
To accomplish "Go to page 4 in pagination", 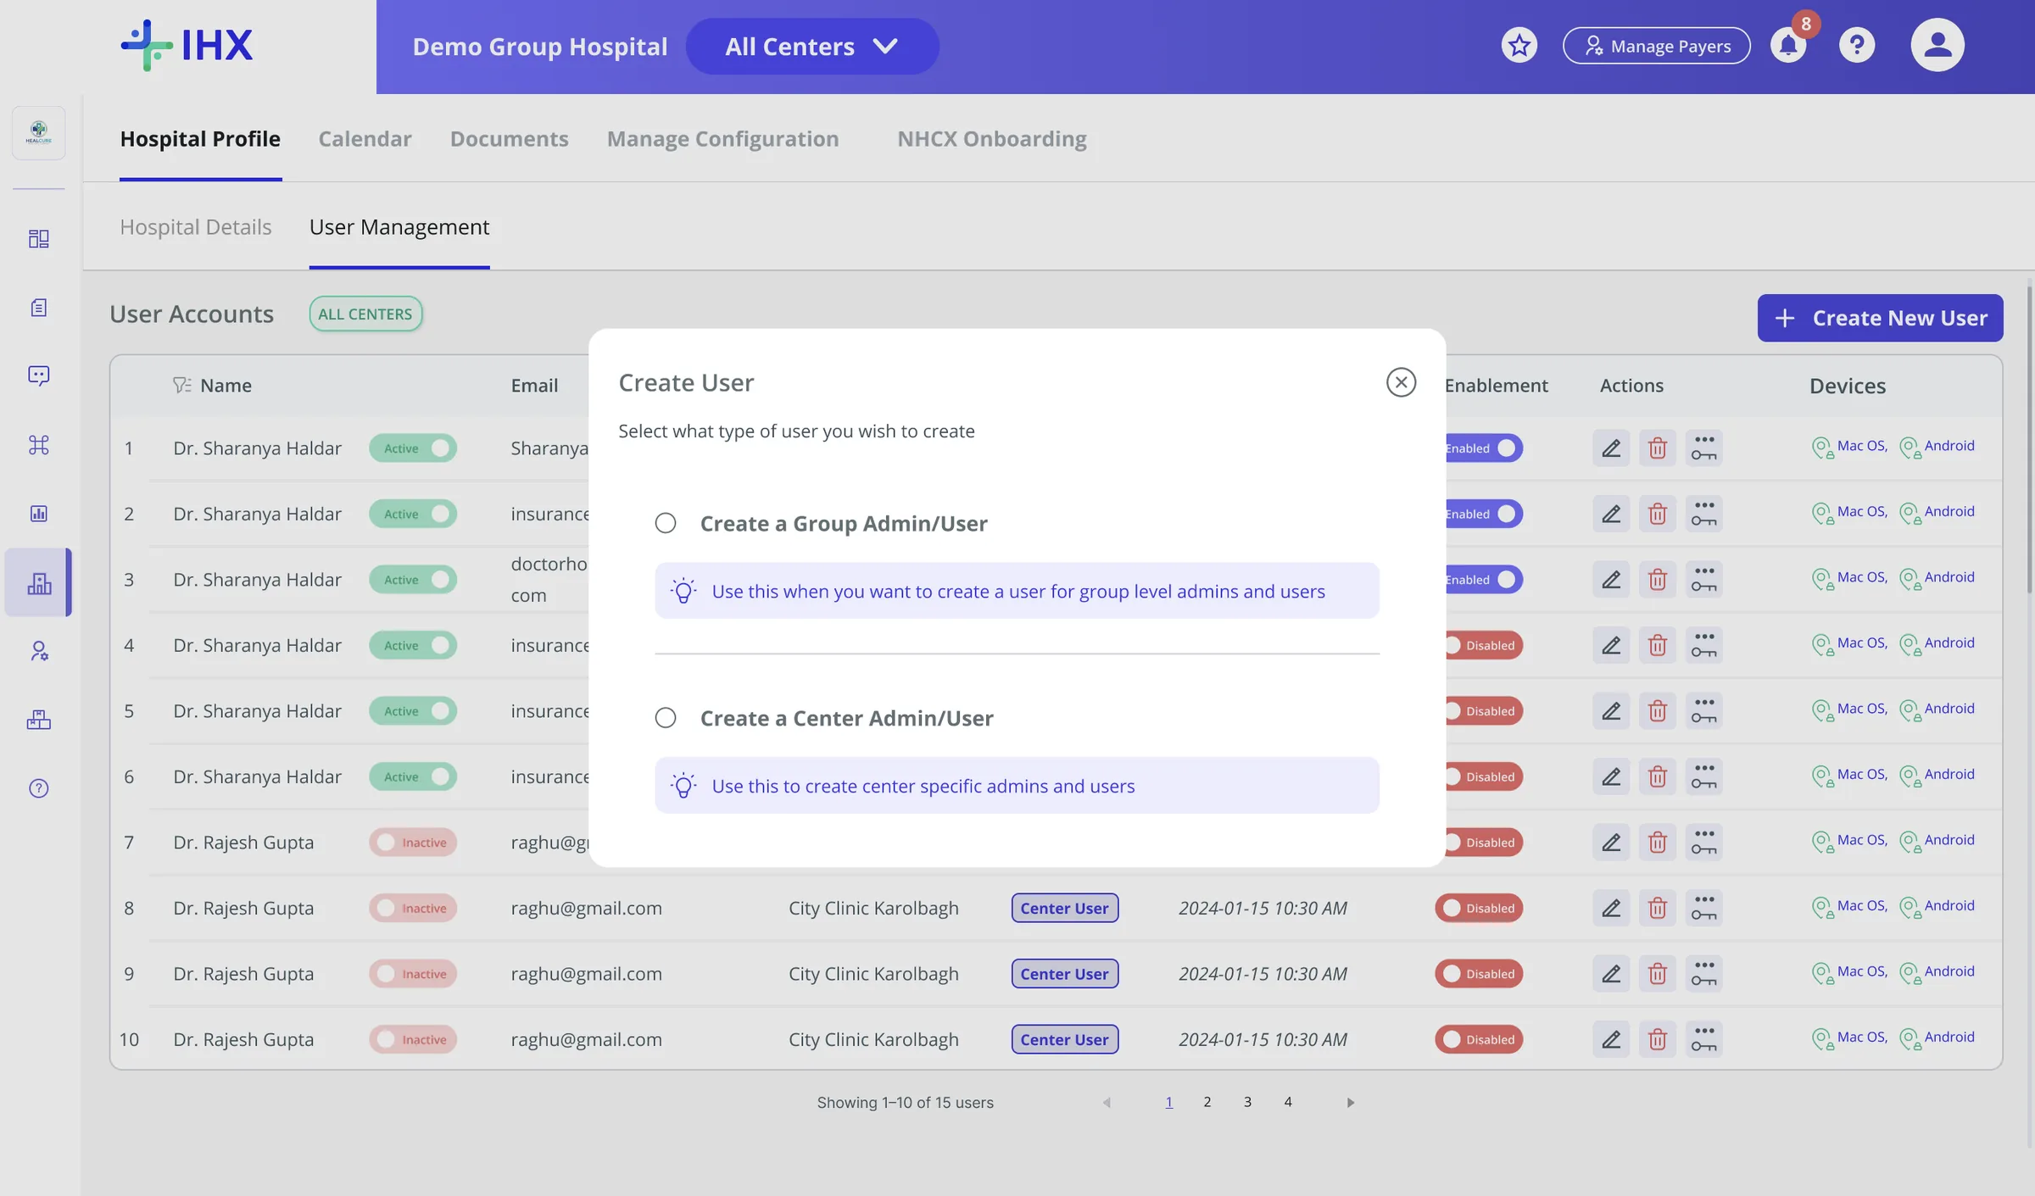I will click(x=1288, y=1102).
